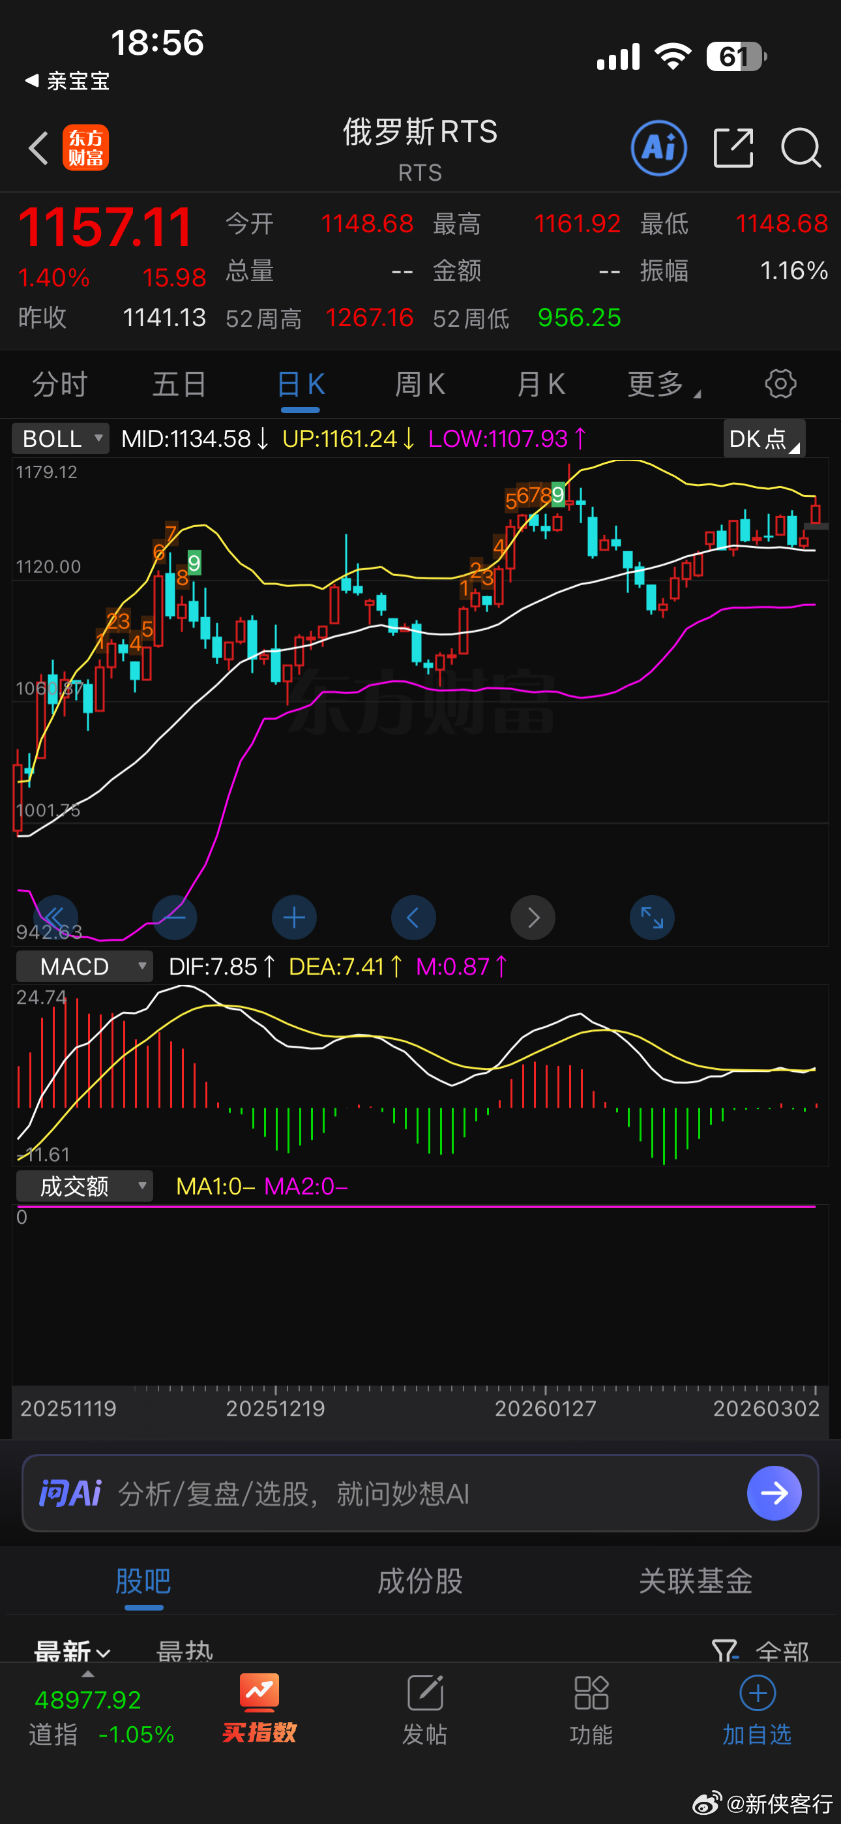Tap the 52周高 value 1267.16

[369, 318]
